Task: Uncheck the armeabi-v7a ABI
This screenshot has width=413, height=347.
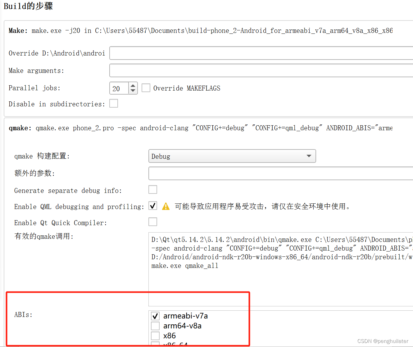Action: (x=155, y=316)
